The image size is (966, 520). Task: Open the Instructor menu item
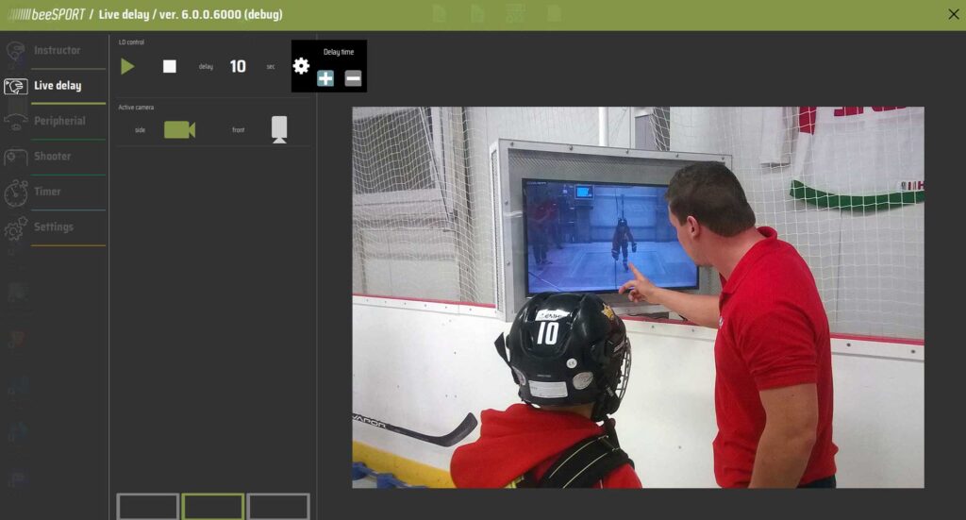tap(57, 50)
